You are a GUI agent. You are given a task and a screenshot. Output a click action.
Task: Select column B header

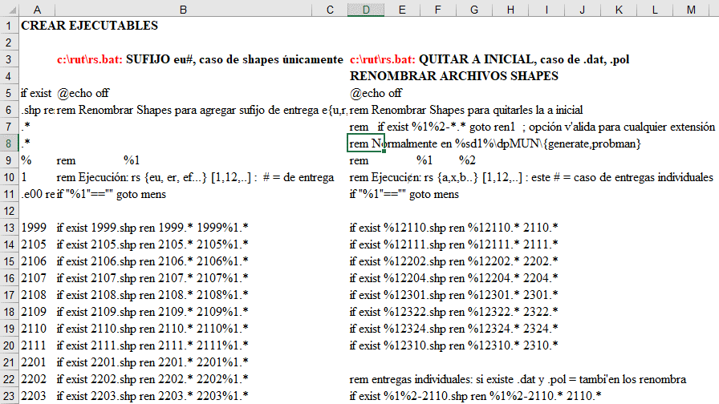coord(184,10)
